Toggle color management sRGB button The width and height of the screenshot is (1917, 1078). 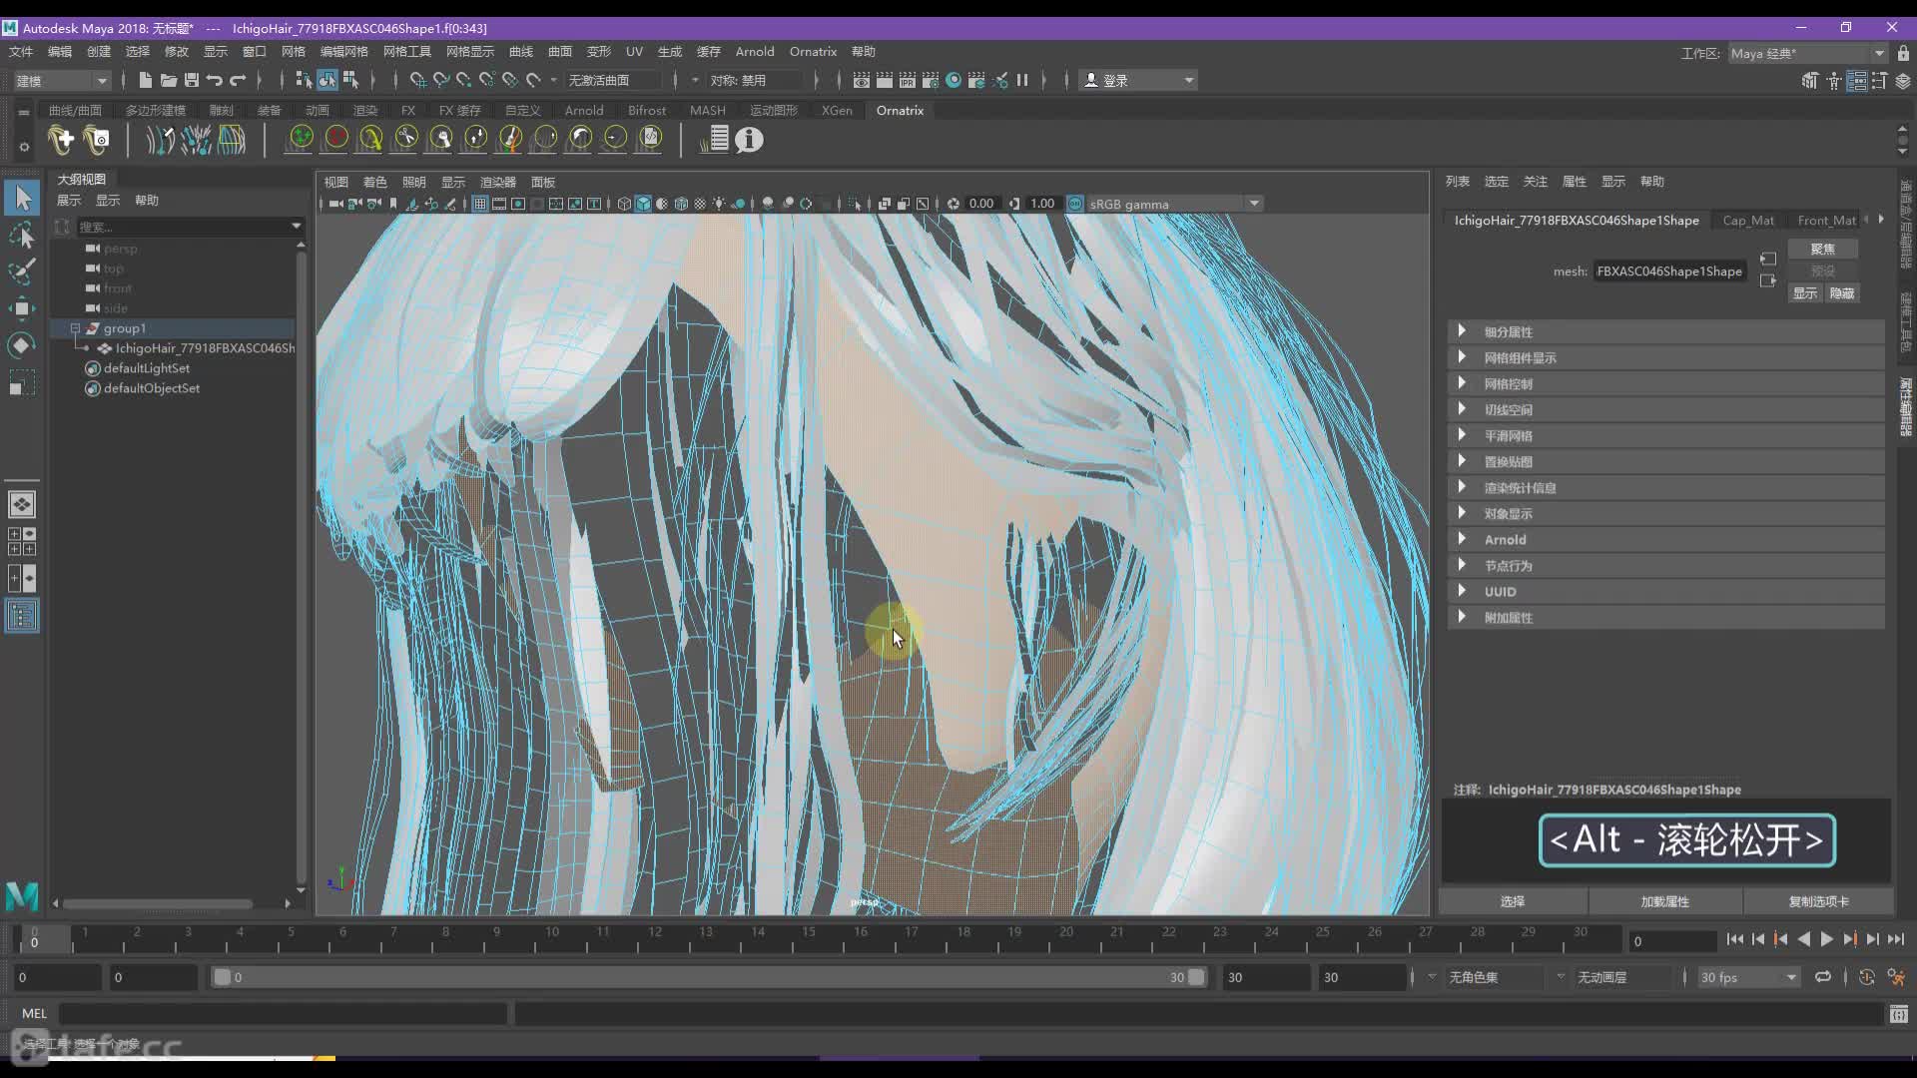click(x=1075, y=204)
